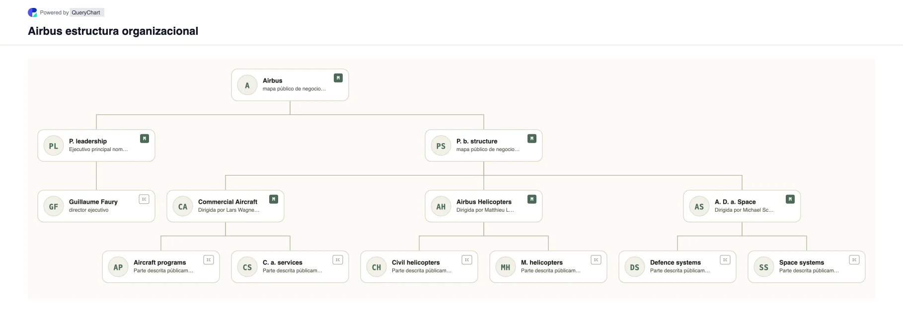
Task: Open the QueryChart link in header
Action: click(86, 12)
